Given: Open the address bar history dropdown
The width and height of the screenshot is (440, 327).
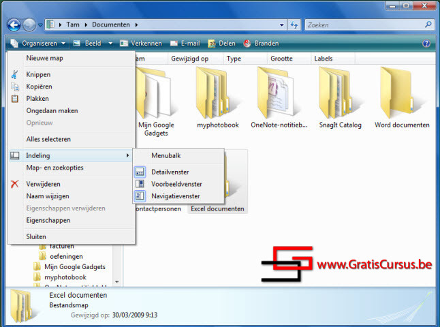Looking at the screenshot, I should pyautogui.click(x=281, y=25).
